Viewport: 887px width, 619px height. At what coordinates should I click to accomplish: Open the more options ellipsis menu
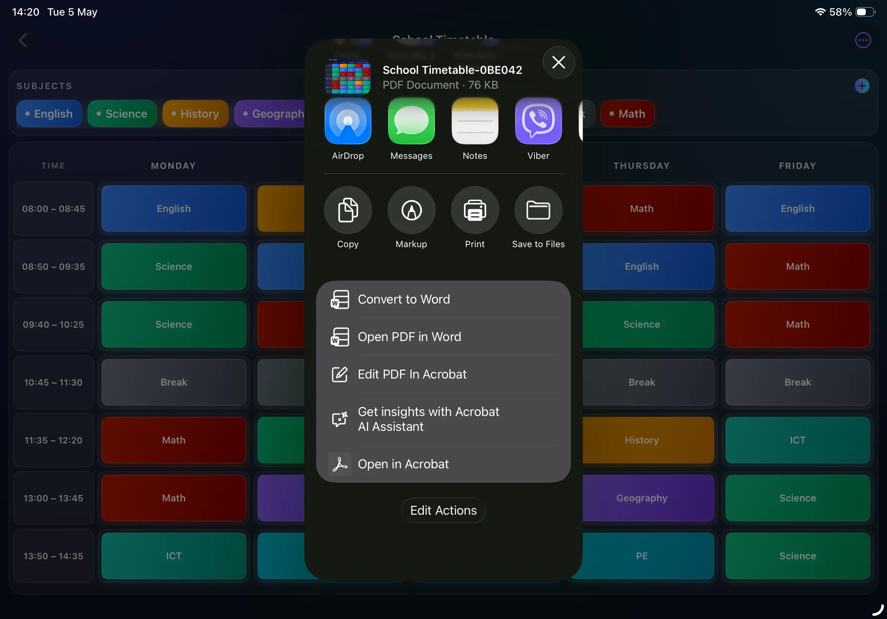[862, 40]
